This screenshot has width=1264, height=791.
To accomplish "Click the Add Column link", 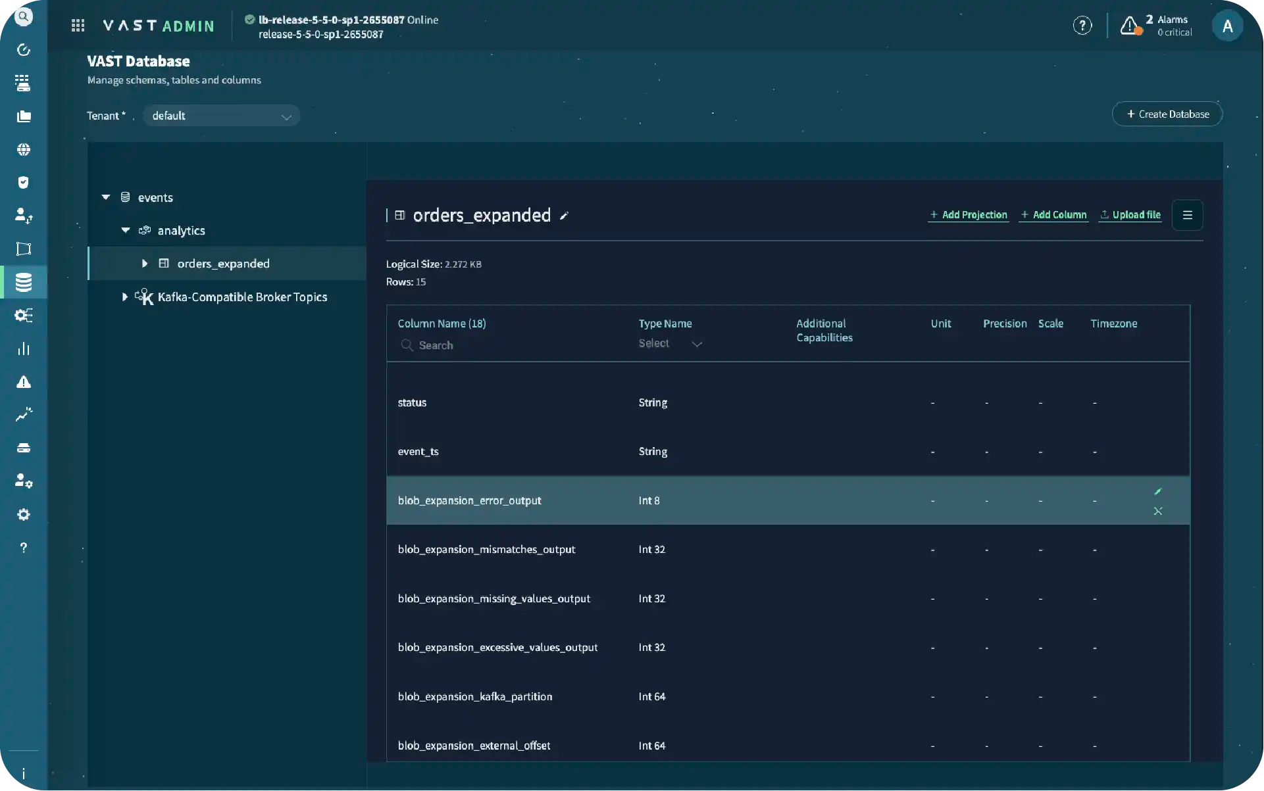I will (1053, 215).
